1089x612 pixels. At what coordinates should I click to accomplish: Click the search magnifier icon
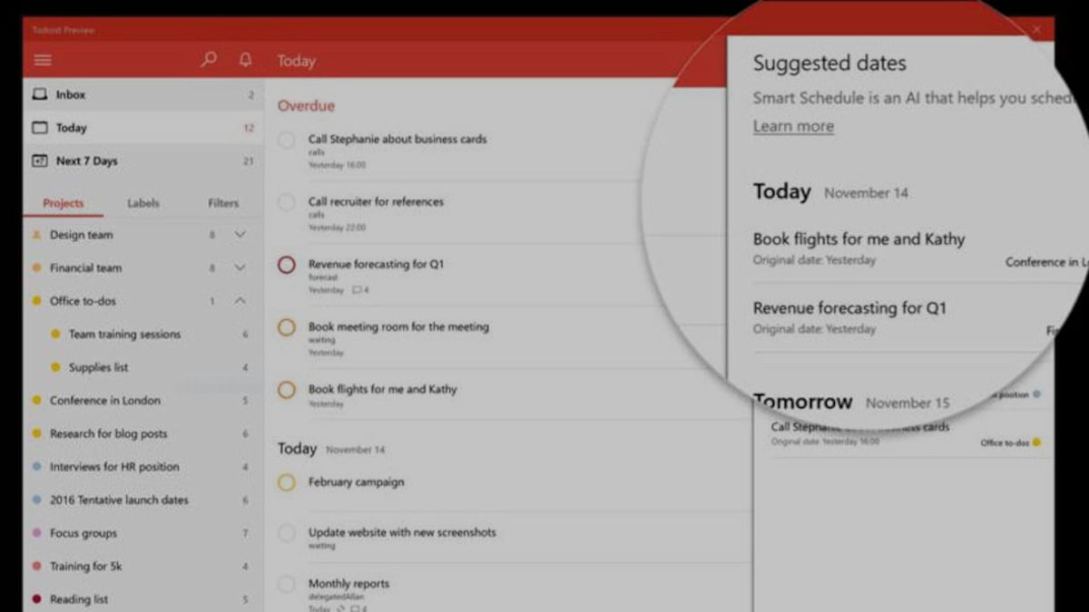click(x=209, y=60)
